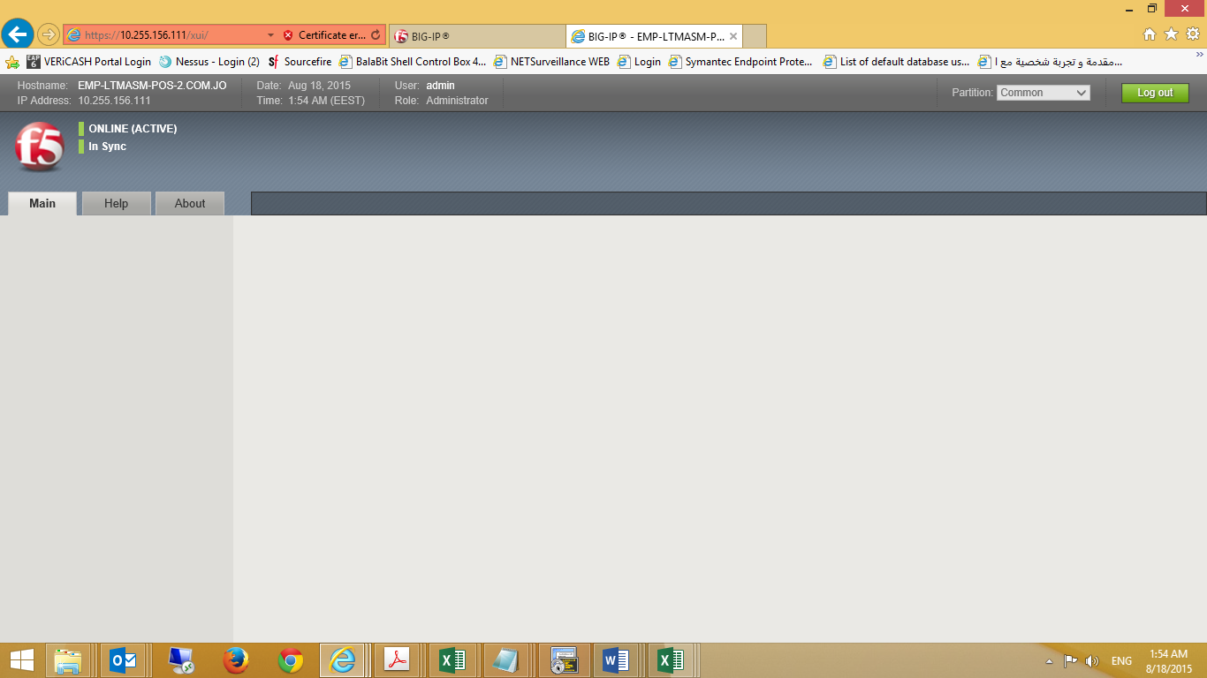Open the Symantec Endpoint Prote... bookmark
This screenshot has height=678, width=1207.
(741, 62)
